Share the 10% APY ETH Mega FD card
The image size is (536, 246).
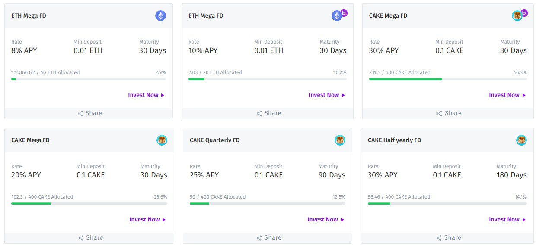(268, 113)
